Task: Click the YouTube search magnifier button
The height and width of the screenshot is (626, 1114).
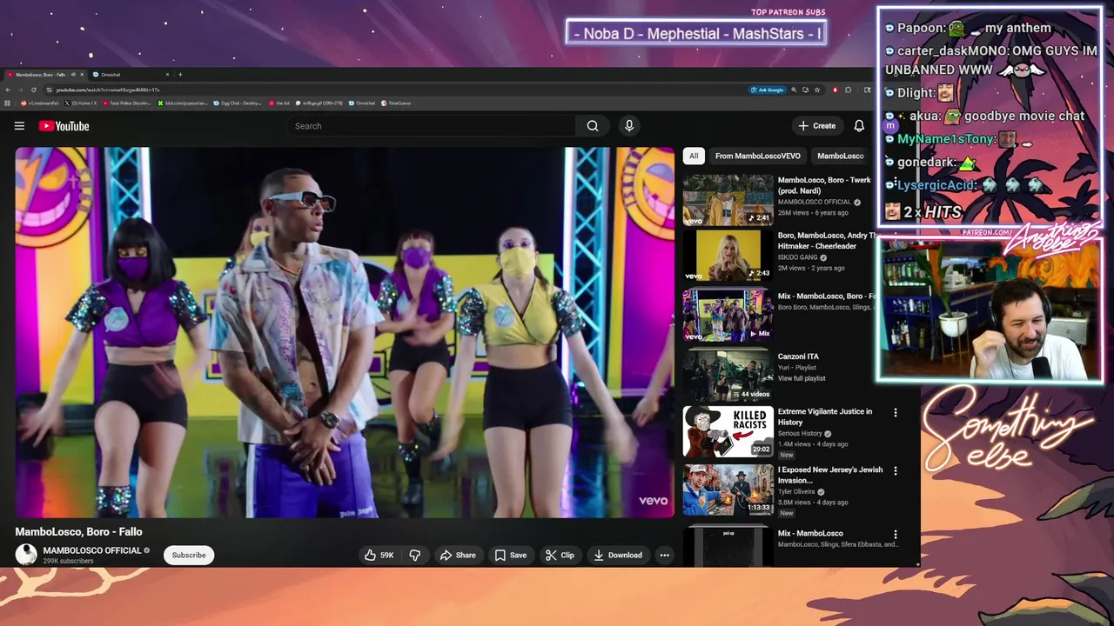Action: pyautogui.click(x=593, y=126)
